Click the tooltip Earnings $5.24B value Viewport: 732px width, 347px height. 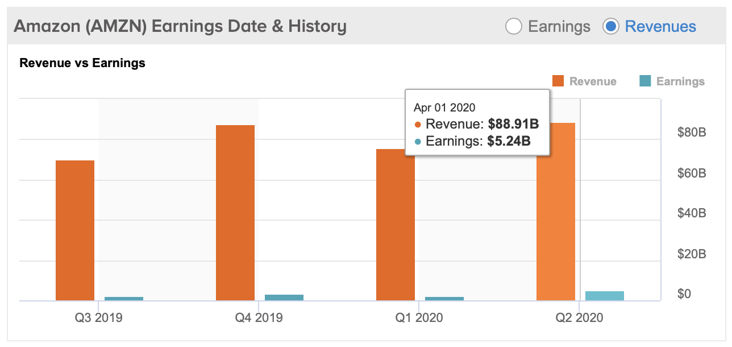point(509,142)
